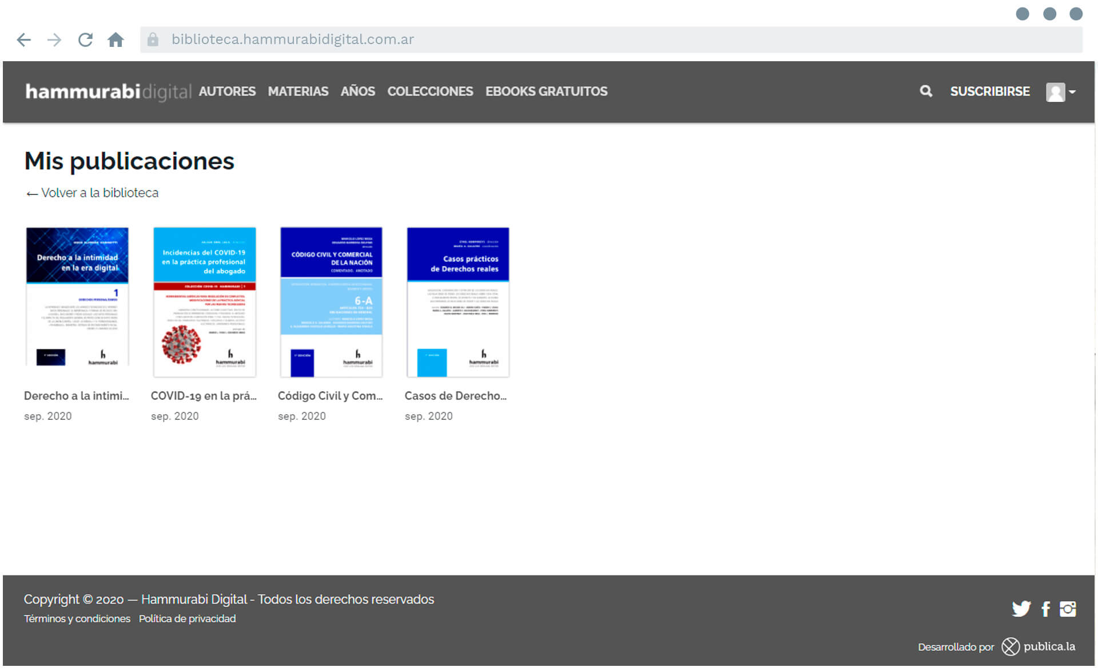Click the 'Código Civil y Com...' title
The height and width of the screenshot is (671, 1098).
point(331,396)
